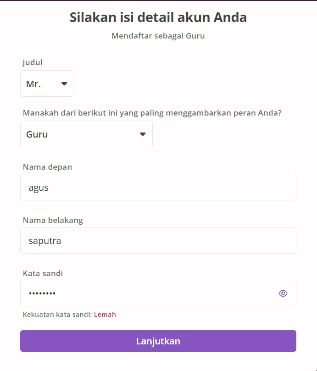This screenshot has height=371, width=317.
Task: Click the Judul field label
Action: click(33, 62)
